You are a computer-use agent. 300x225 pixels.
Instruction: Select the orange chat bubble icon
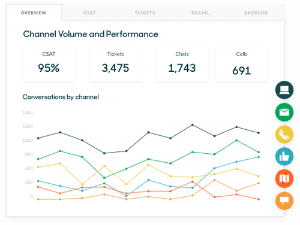[x=284, y=201]
